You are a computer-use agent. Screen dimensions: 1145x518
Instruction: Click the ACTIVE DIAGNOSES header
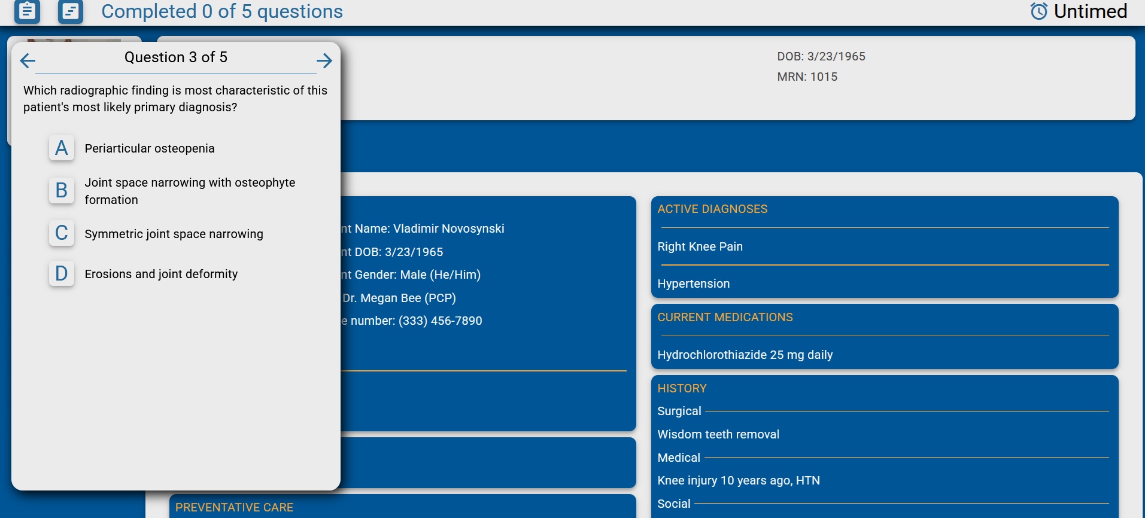point(712,209)
